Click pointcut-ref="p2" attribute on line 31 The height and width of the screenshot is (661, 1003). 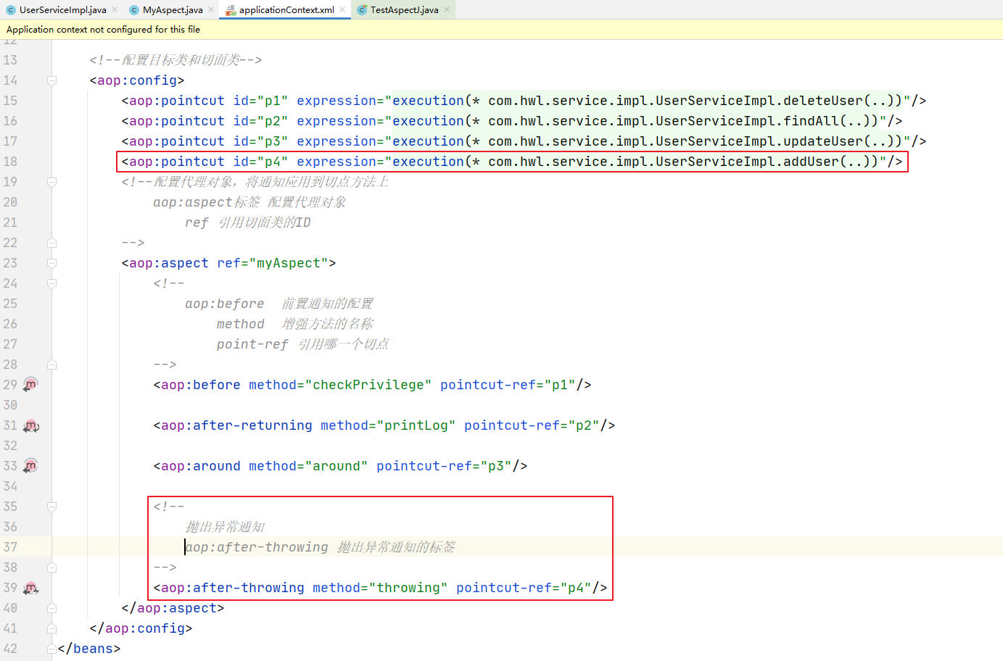[x=532, y=425]
